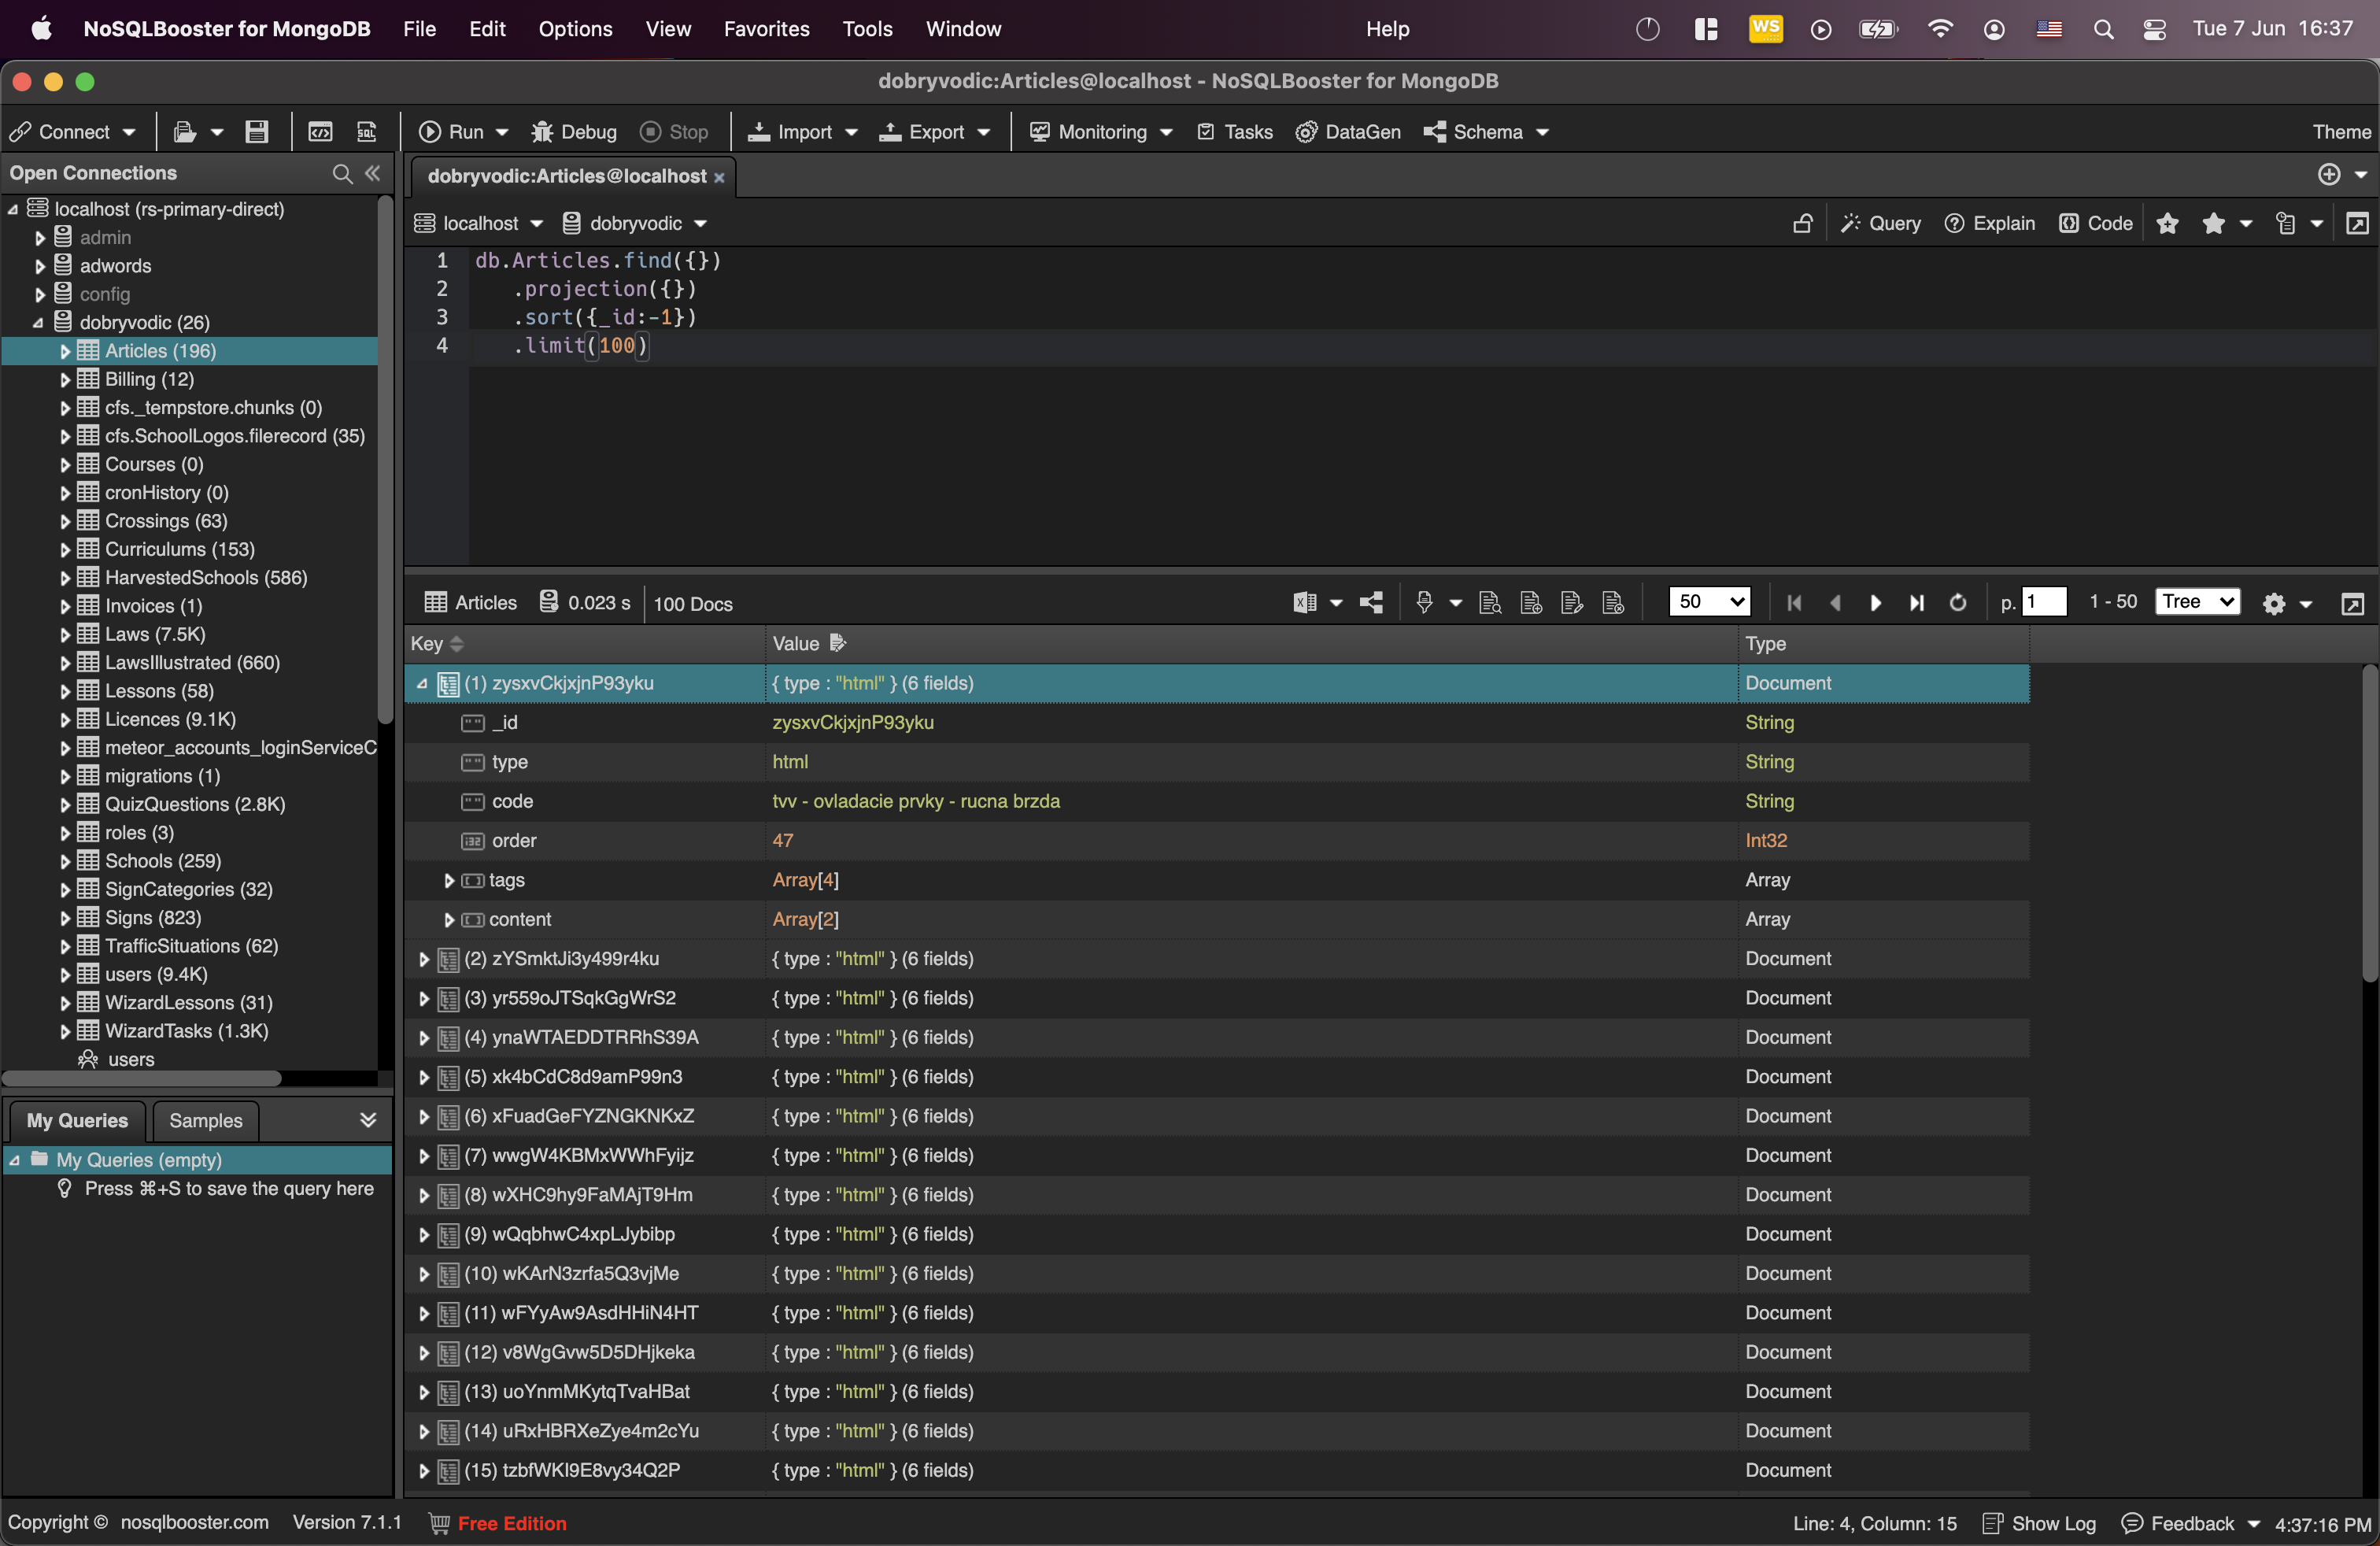Click the save file floppy disk icon
Image resolution: width=2380 pixels, height=1546 pixels.
[x=257, y=132]
